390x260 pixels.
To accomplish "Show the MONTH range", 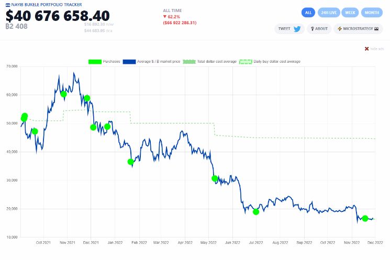I will [372, 12].
